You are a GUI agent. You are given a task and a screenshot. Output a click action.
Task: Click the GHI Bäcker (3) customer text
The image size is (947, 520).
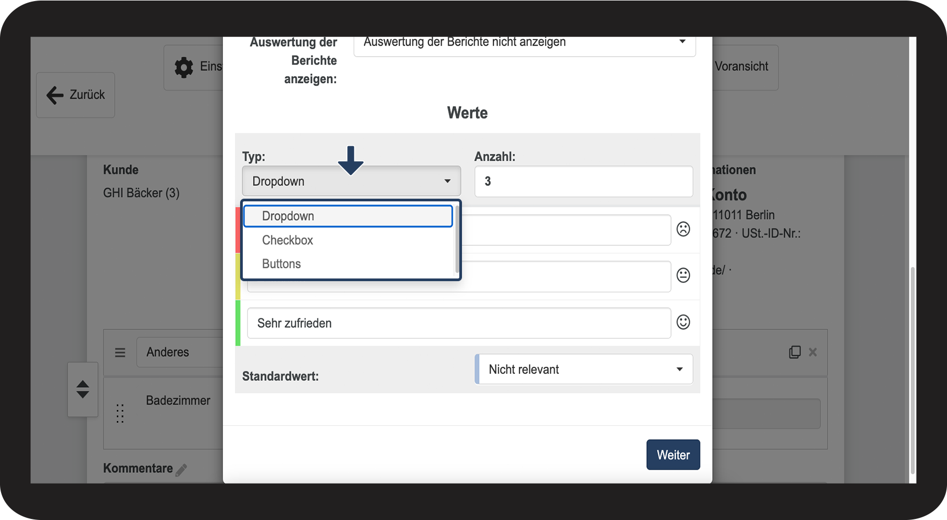[x=141, y=193]
